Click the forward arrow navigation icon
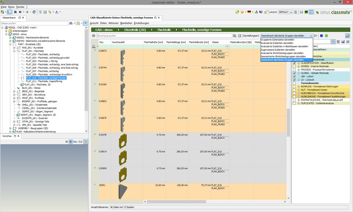The height and width of the screenshot is (212, 353). pyautogui.click(x=27, y=12)
